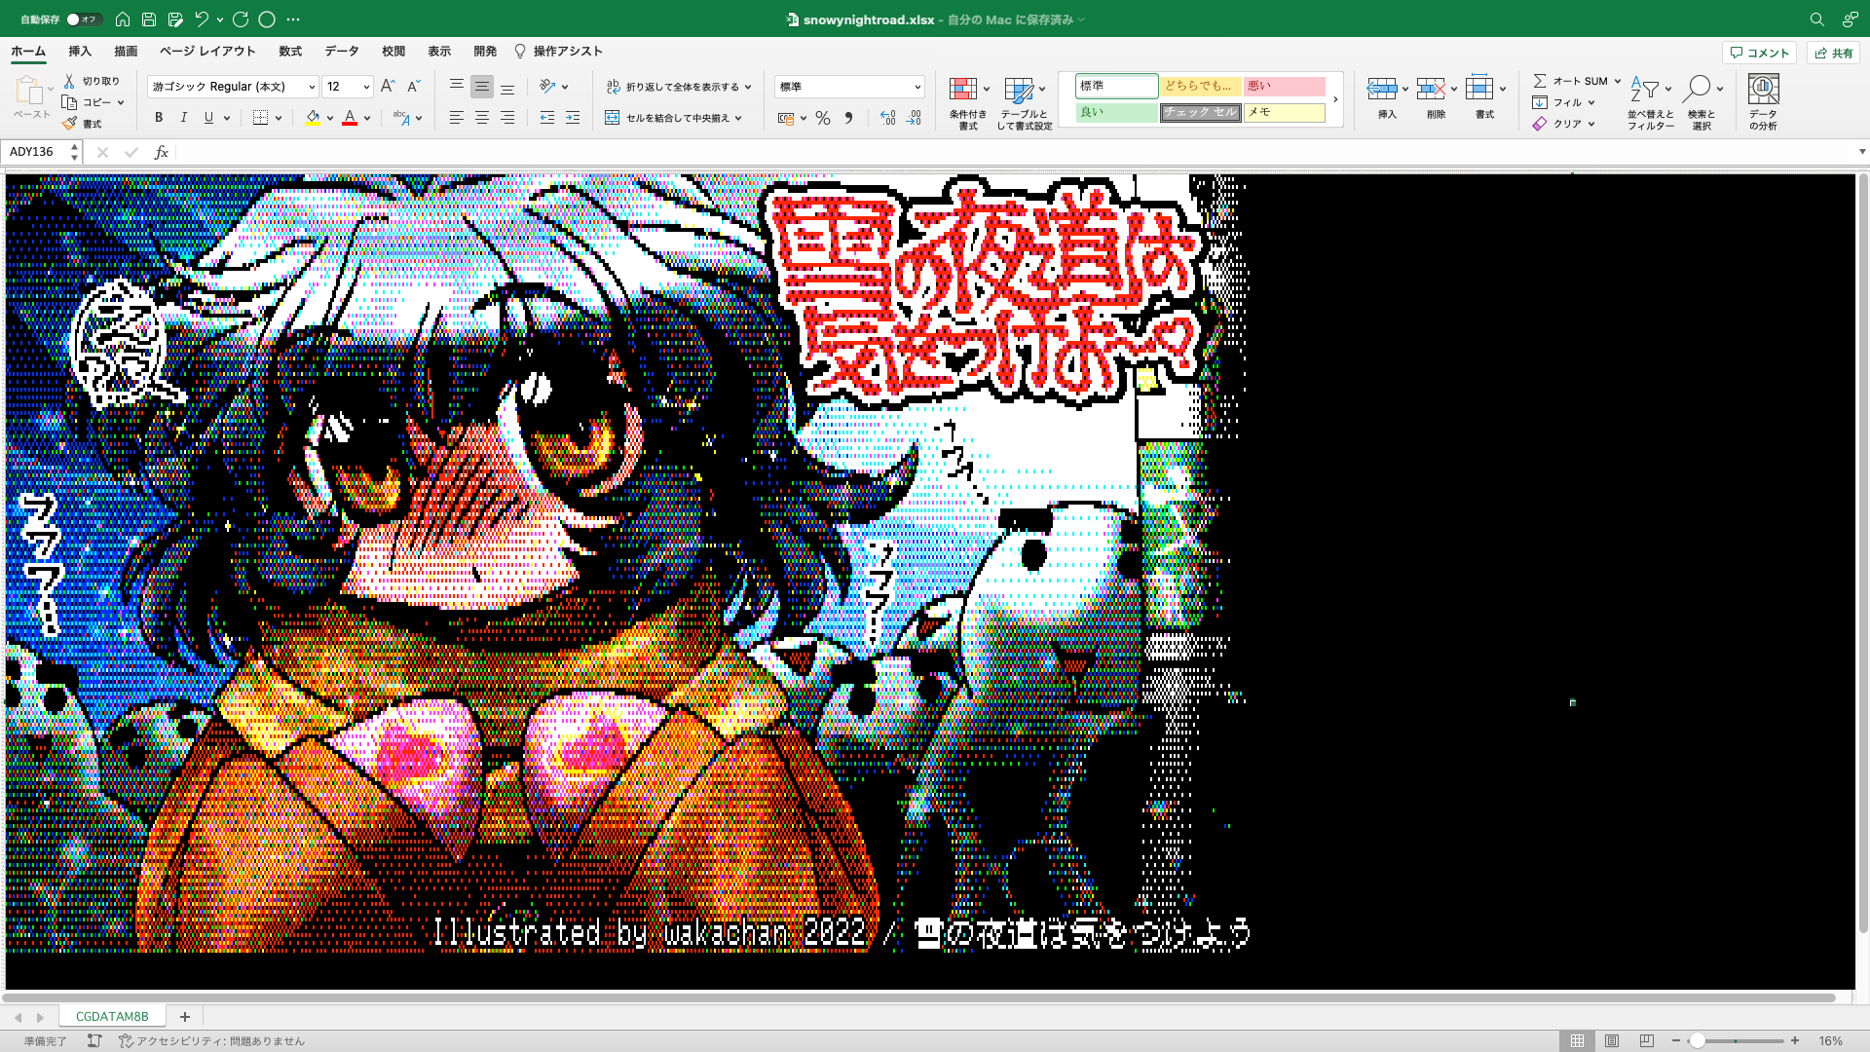Expand Fill (フィル) dropdown
The image size is (1870, 1052).
coord(1591,102)
